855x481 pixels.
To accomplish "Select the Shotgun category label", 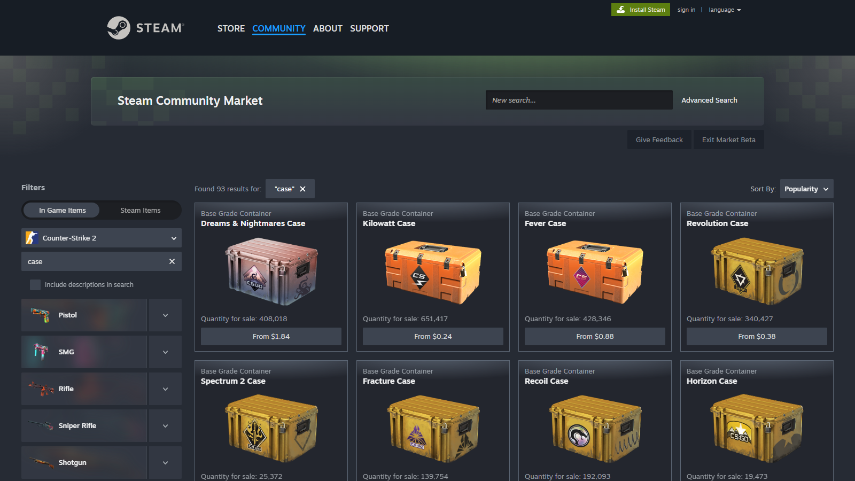I will (x=73, y=462).
